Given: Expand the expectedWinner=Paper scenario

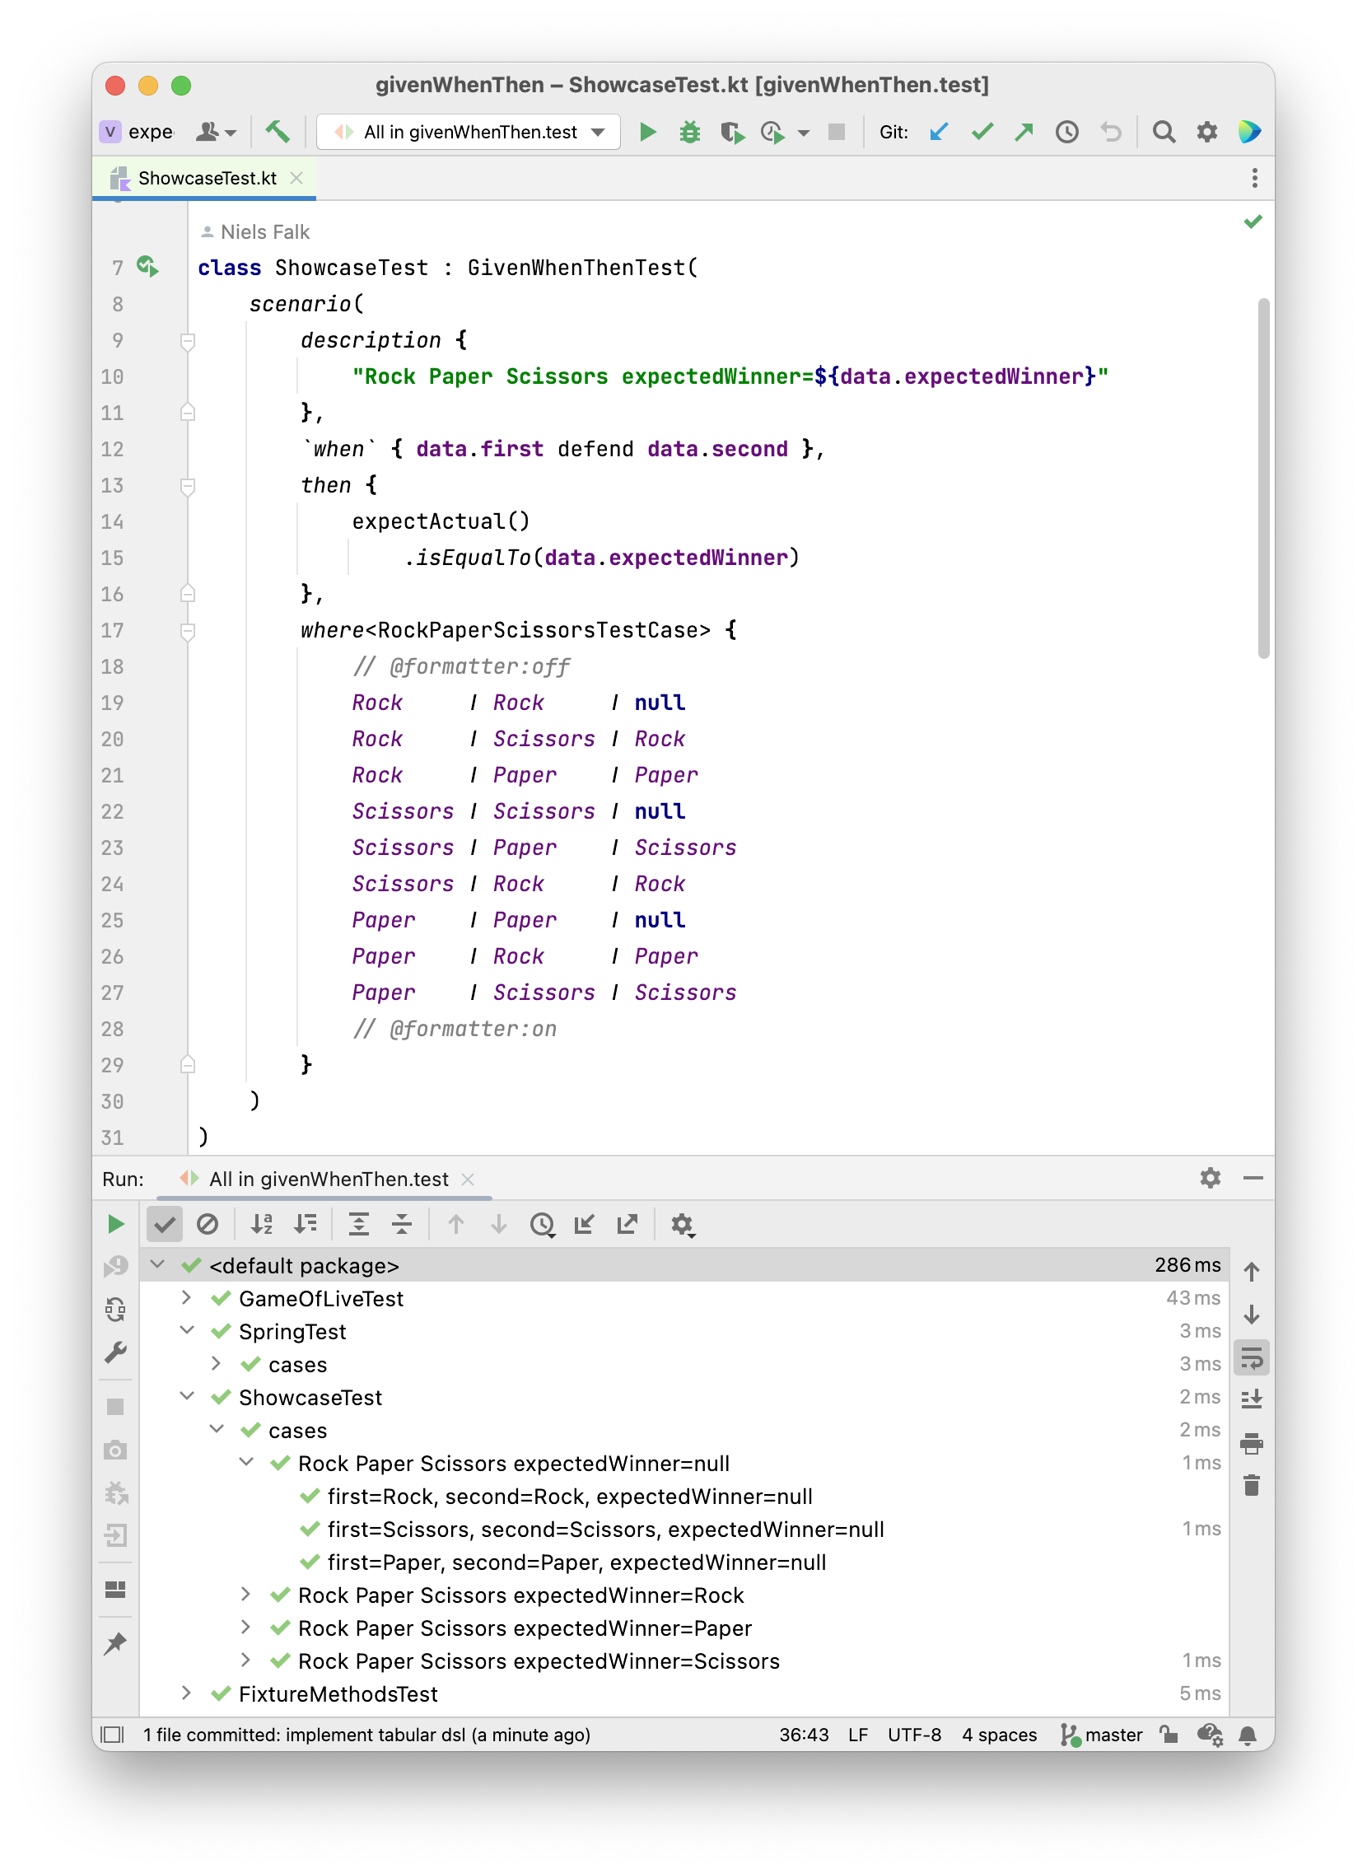Looking at the screenshot, I should (x=246, y=1628).
